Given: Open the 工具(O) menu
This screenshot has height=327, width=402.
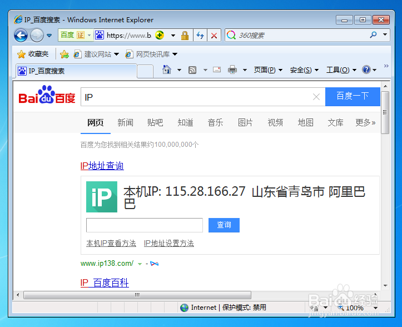Looking at the screenshot, I should (341, 70).
